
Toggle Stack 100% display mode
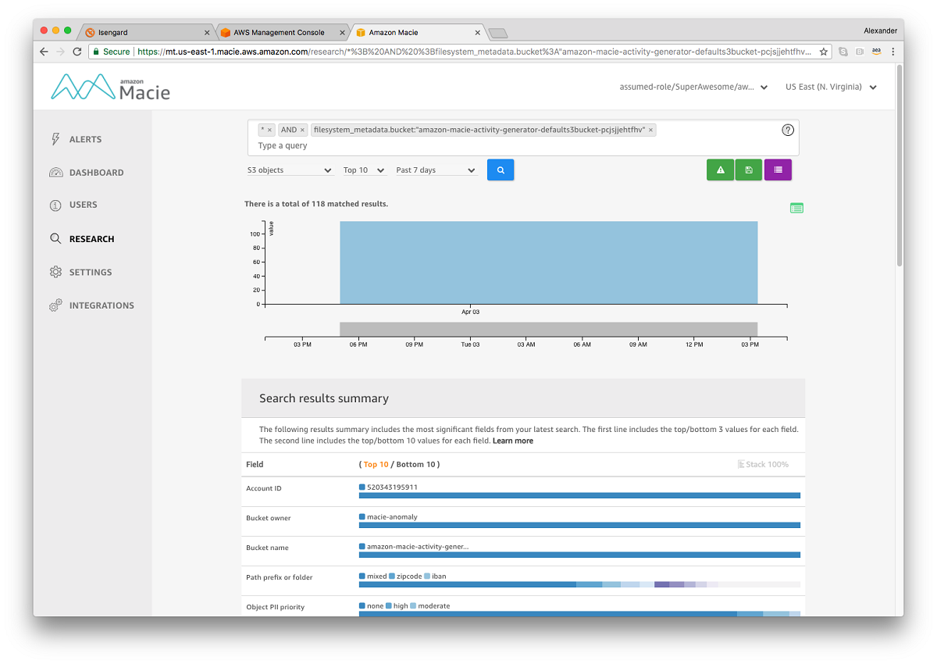[x=763, y=464]
